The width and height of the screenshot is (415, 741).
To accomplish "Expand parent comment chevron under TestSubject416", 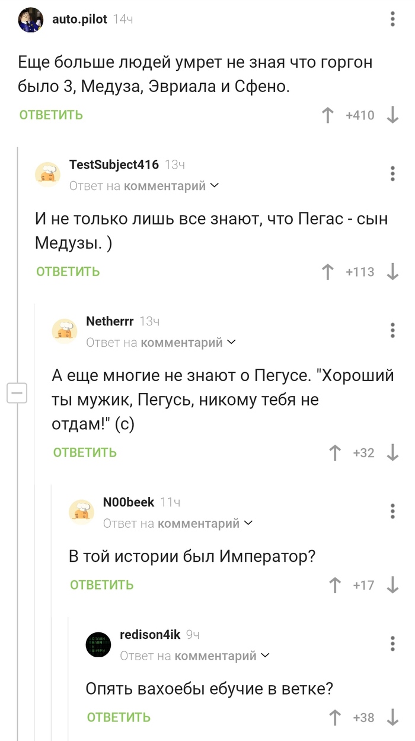I will tap(215, 186).
